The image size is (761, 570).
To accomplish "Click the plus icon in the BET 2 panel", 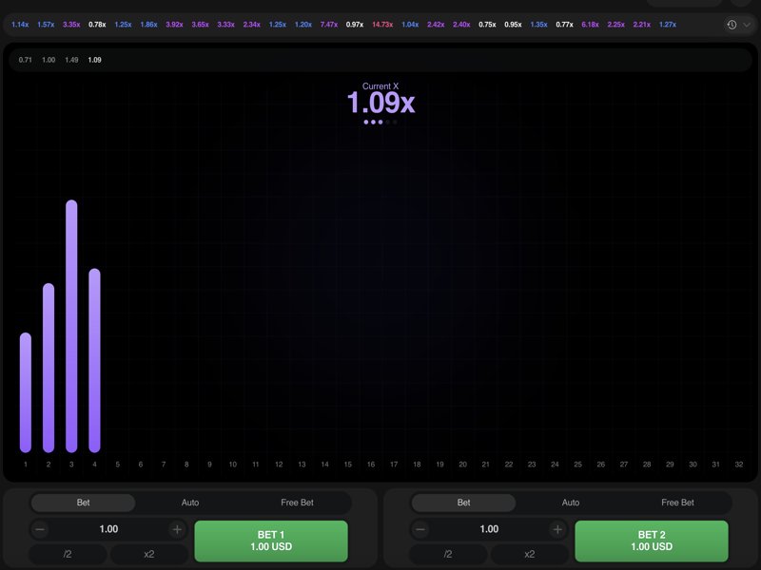I will [557, 529].
